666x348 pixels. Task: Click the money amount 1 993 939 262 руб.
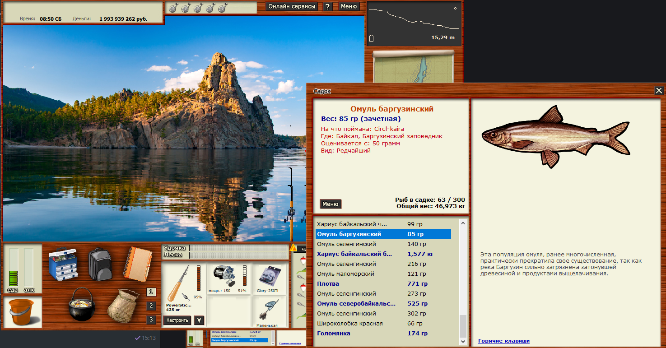tap(123, 19)
